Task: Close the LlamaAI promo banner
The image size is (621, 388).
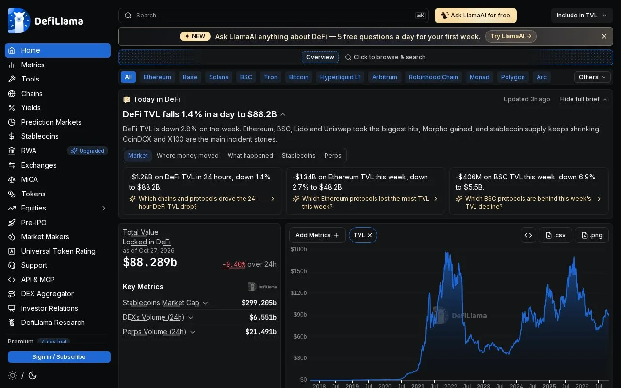Action: click(x=604, y=36)
